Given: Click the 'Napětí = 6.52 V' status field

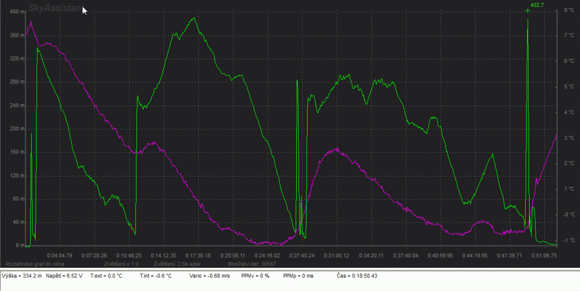Looking at the screenshot, I should pyautogui.click(x=65, y=276).
